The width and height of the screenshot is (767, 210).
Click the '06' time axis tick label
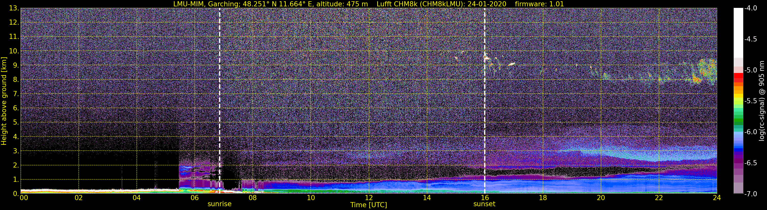point(195,198)
